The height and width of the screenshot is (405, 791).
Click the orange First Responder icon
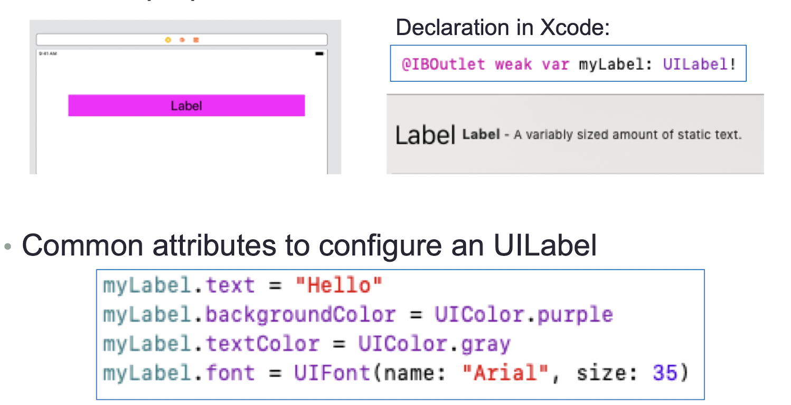click(182, 40)
